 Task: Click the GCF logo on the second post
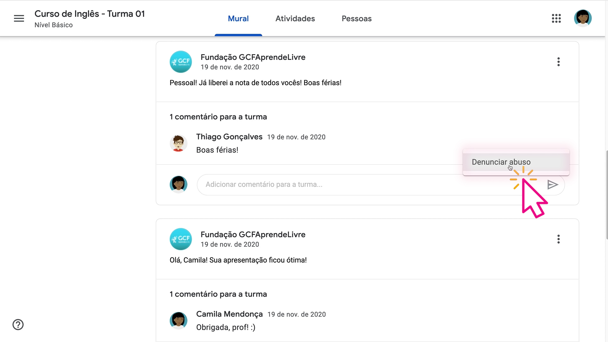point(180,239)
